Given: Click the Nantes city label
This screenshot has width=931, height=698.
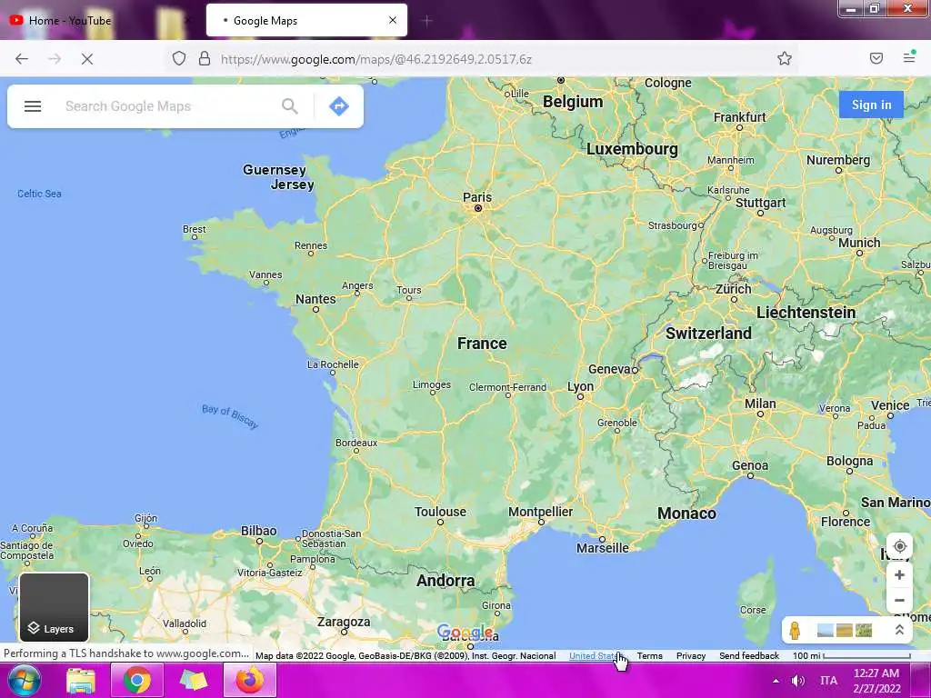Looking at the screenshot, I should [x=315, y=299].
